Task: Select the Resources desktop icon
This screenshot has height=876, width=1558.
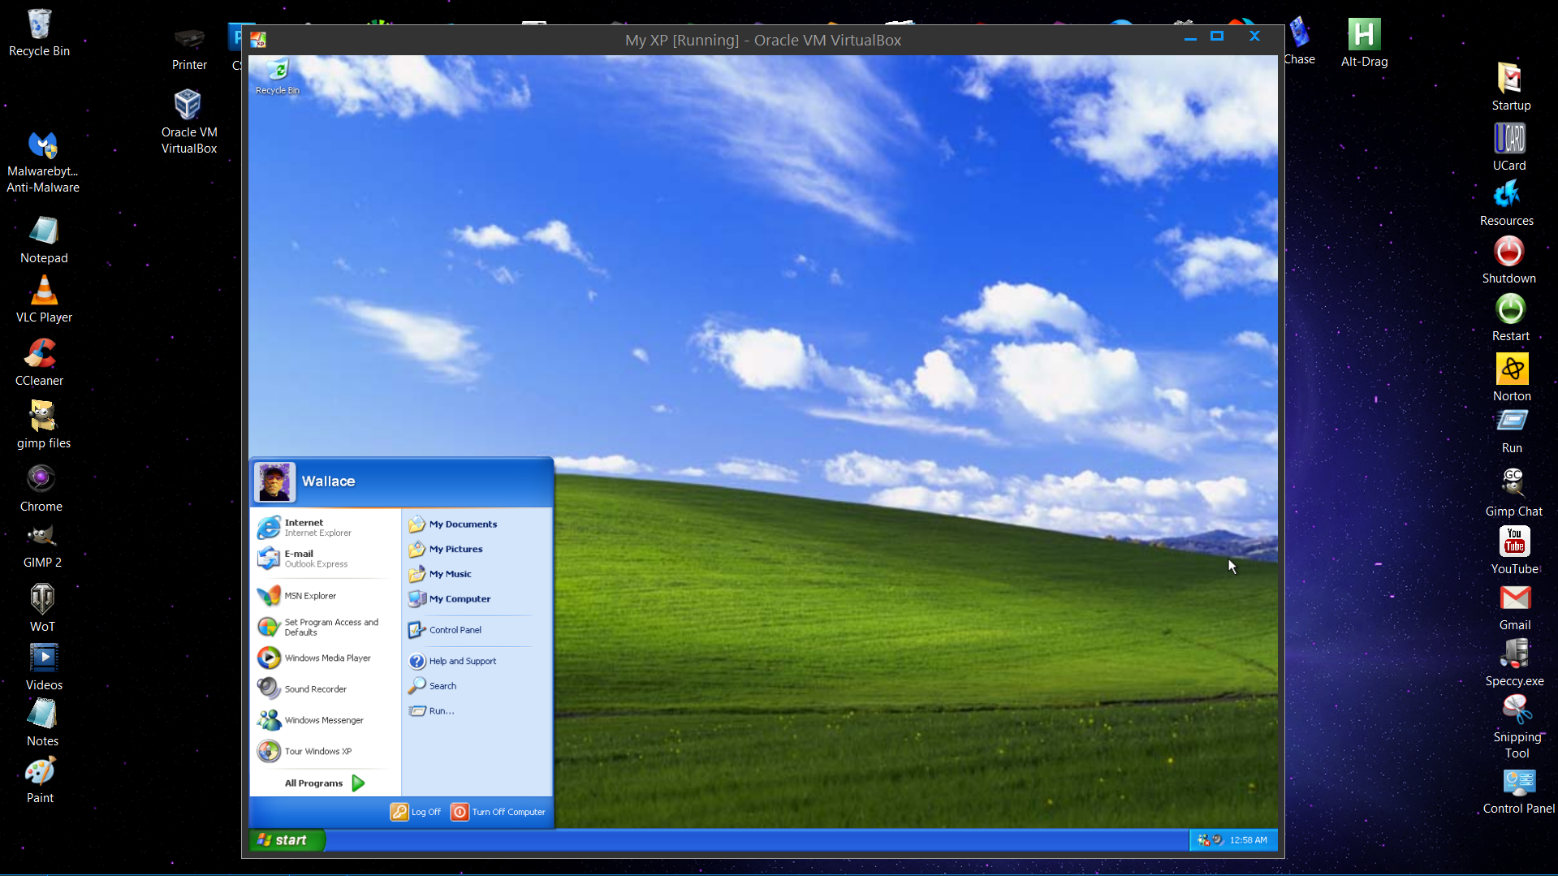Action: 1507,203
